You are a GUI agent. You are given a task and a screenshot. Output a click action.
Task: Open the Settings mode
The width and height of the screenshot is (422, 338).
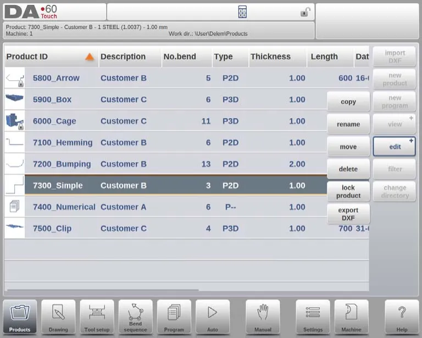[x=313, y=317]
